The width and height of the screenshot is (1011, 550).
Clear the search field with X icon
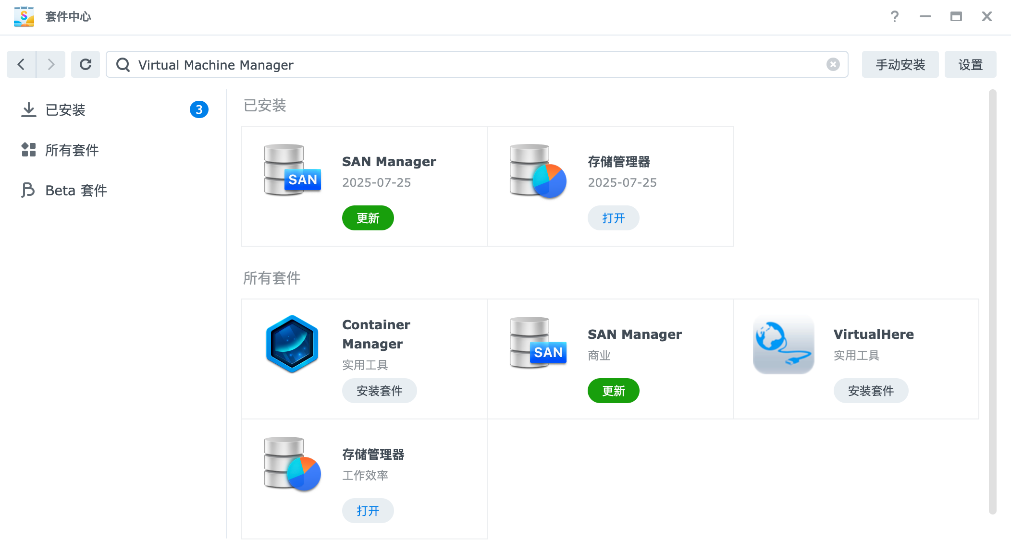(x=833, y=64)
